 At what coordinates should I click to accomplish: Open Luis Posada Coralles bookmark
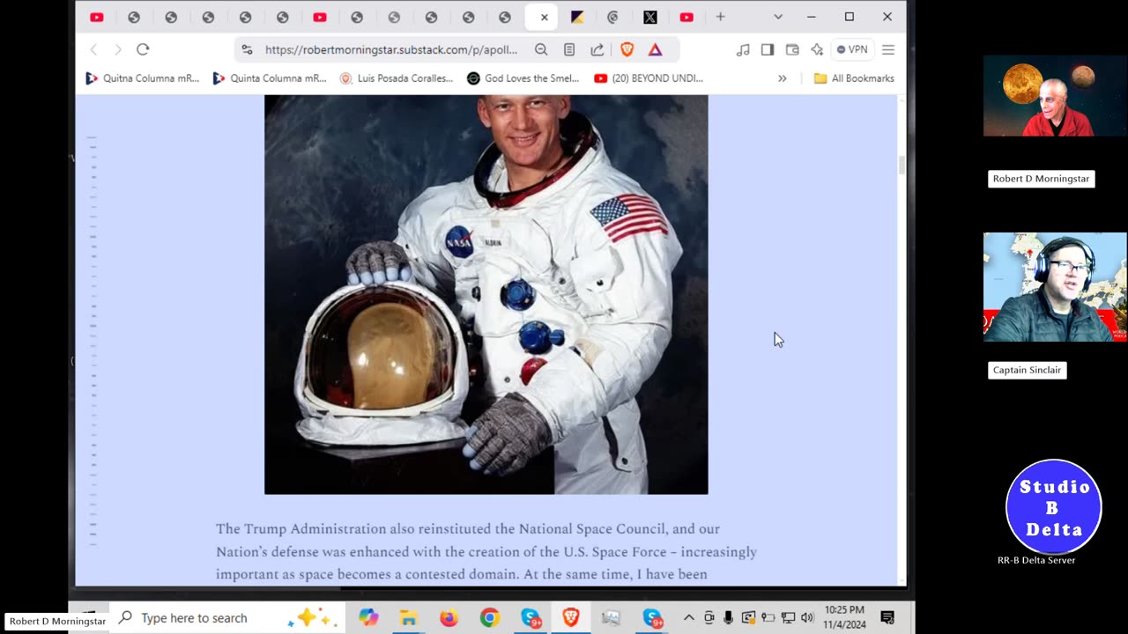coord(397,78)
